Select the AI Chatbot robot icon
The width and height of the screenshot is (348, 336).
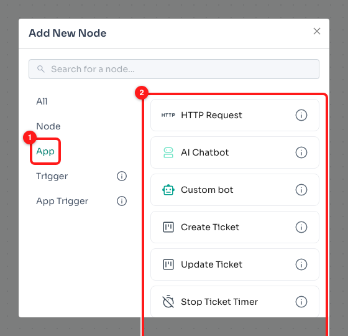168,152
